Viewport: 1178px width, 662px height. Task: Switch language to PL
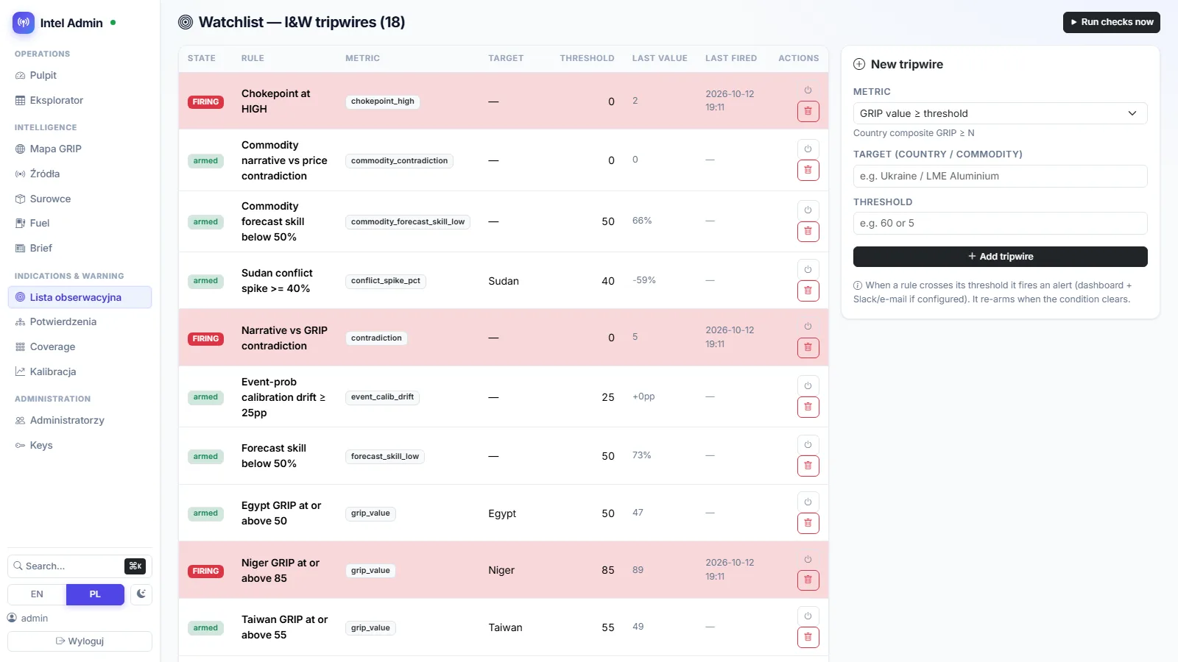95,594
